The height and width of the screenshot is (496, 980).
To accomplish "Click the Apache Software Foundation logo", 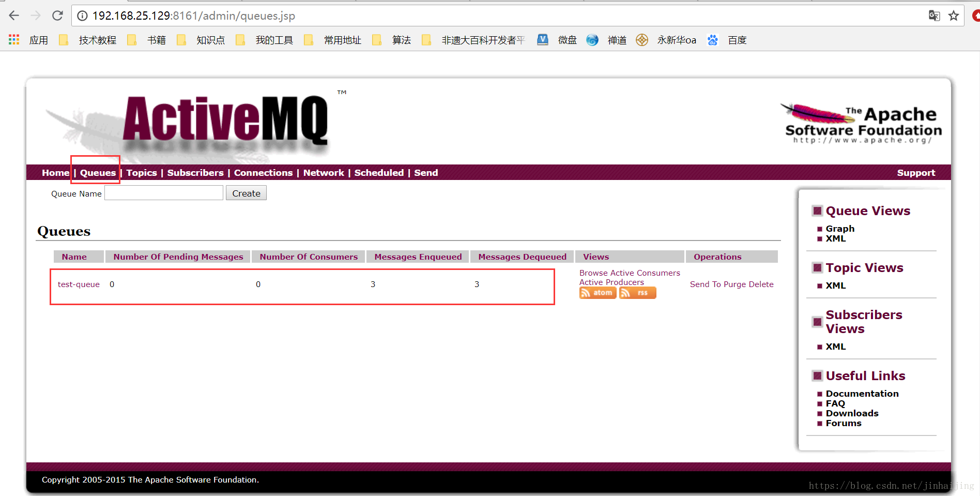I will [861, 124].
